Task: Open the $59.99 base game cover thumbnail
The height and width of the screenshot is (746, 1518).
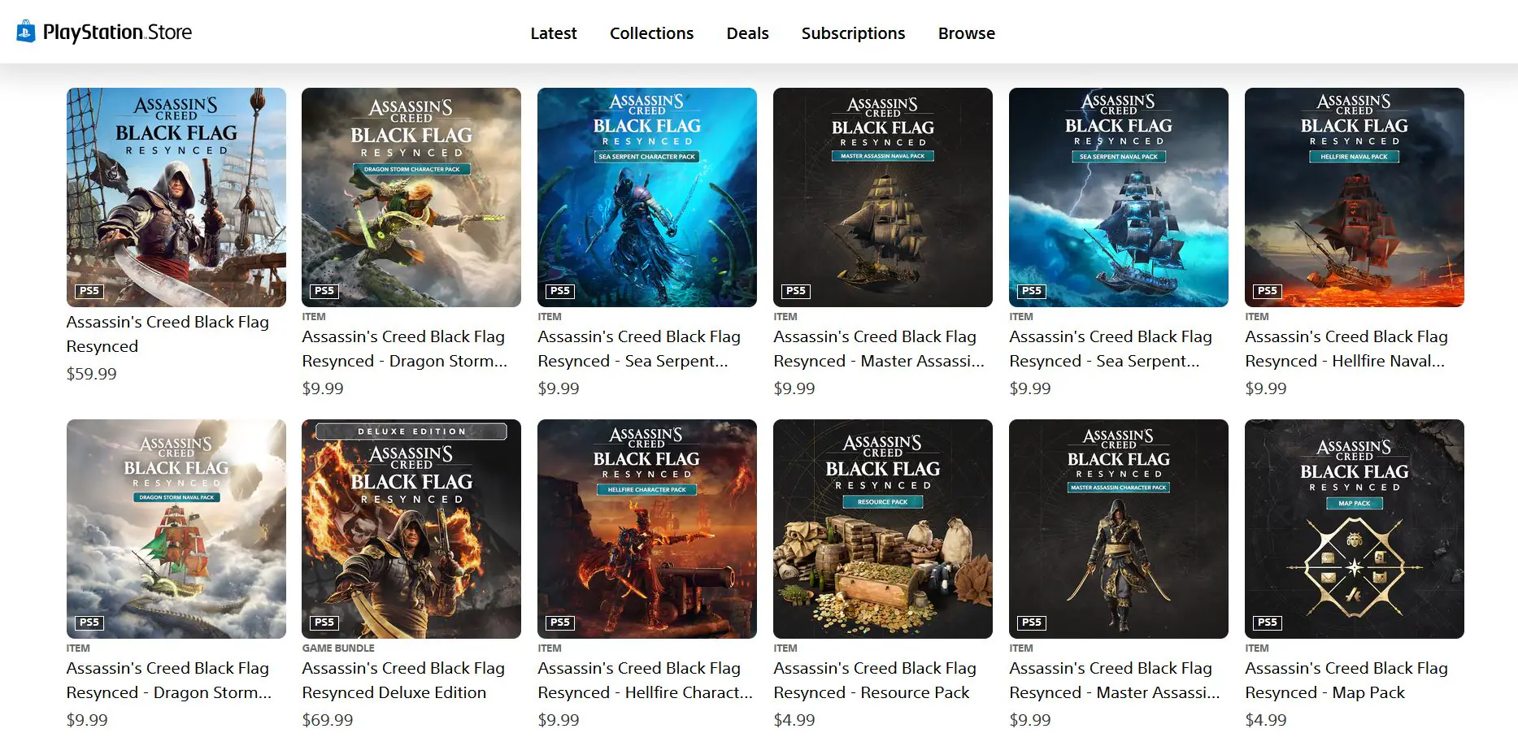Action: click(x=176, y=197)
